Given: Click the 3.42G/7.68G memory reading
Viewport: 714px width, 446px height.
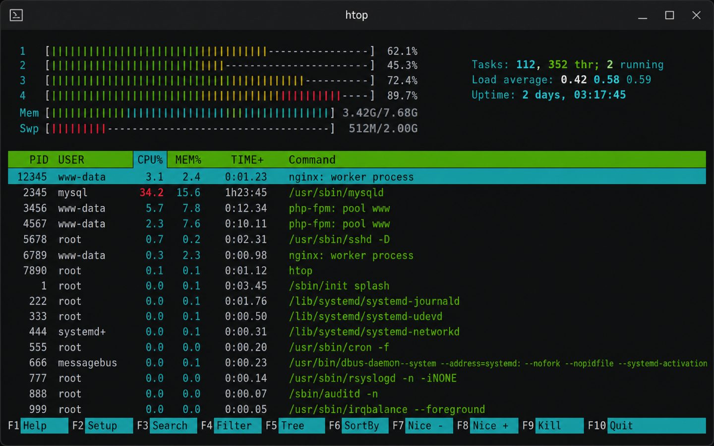Looking at the screenshot, I should click(x=380, y=113).
